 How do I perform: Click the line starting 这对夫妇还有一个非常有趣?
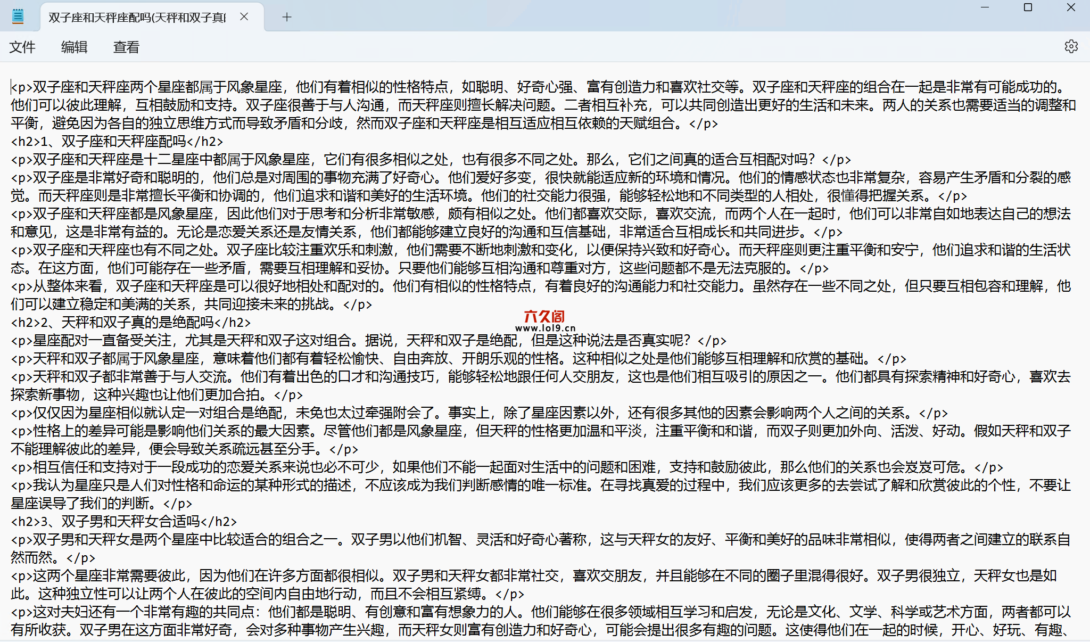(541, 621)
